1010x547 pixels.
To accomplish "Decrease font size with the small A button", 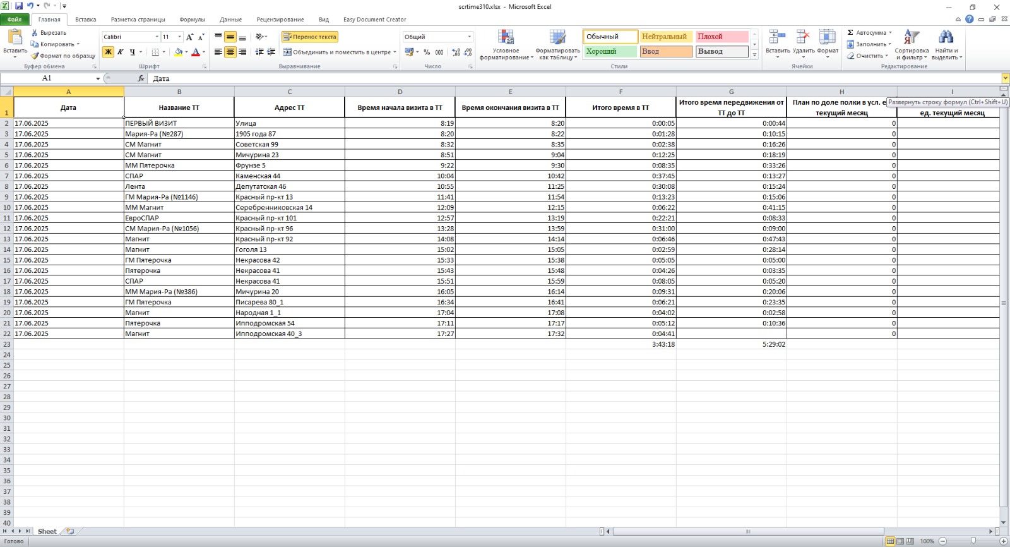I will point(201,37).
